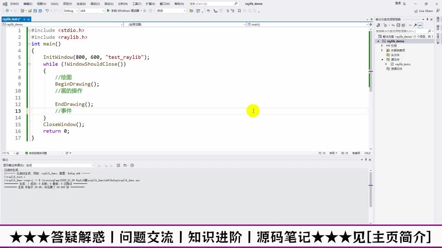The image size is (442, 248).
Task: Click the CRLF line ending indicator
Action: pyautogui.click(x=367, y=153)
